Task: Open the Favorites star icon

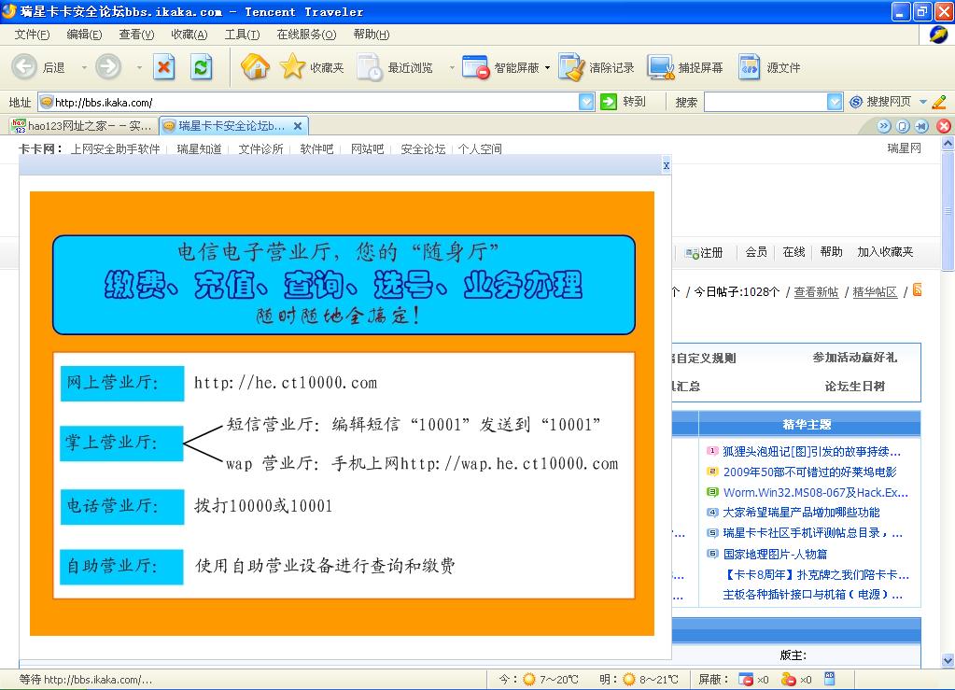Action: pyautogui.click(x=292, y=66)
